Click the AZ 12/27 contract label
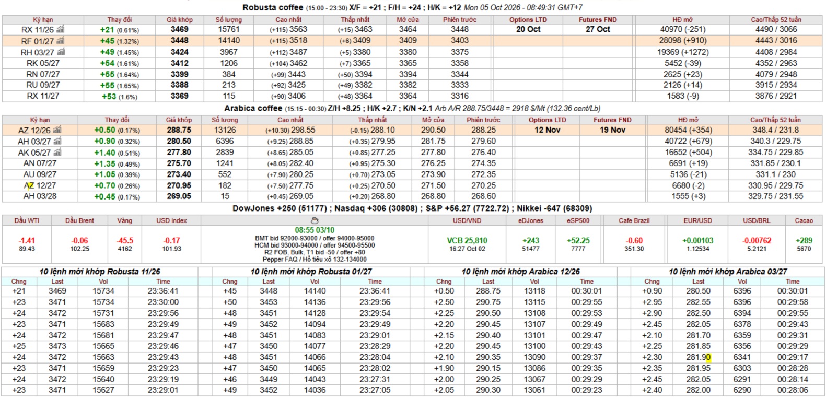The image size is (826, 398). 40,185
